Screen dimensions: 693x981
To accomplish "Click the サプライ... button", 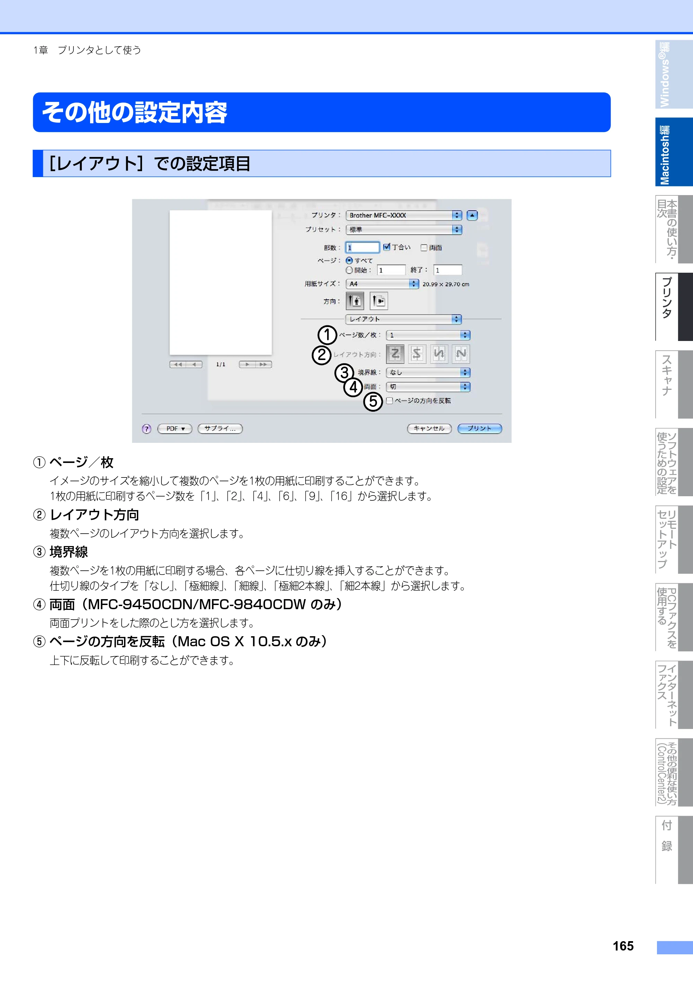I will 220,429.
